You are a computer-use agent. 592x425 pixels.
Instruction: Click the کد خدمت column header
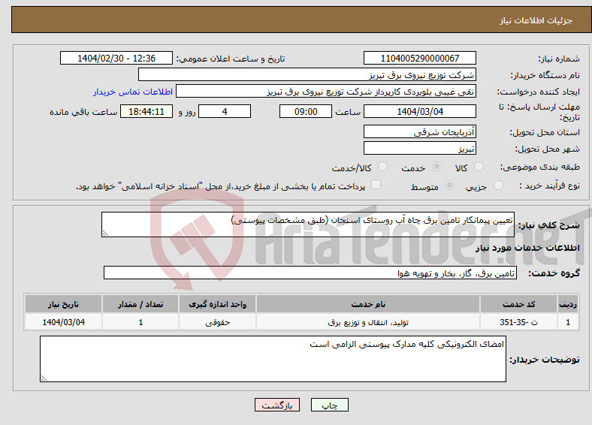[519, 304]
